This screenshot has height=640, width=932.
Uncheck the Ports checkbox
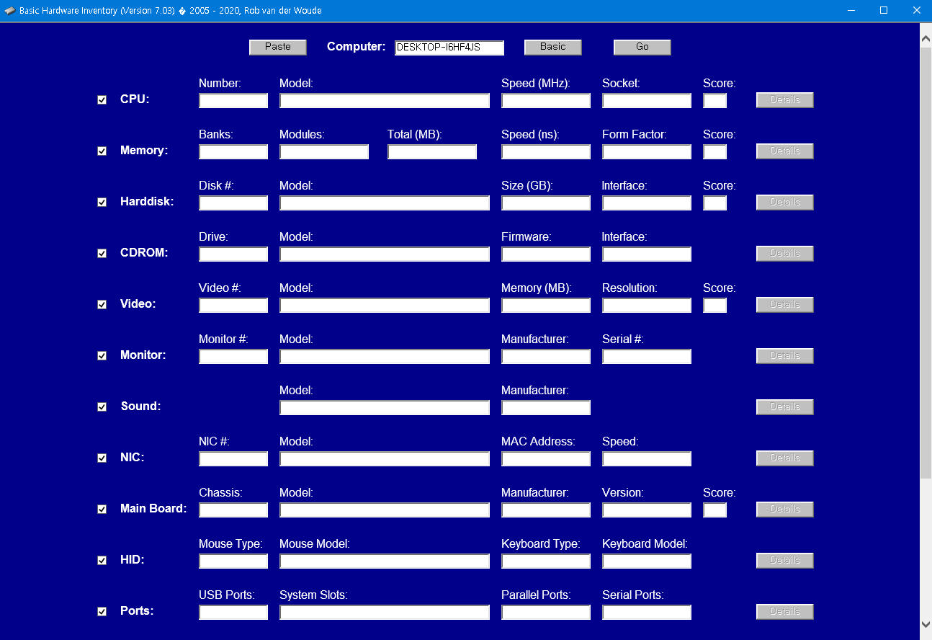click(x=102, y=612)
